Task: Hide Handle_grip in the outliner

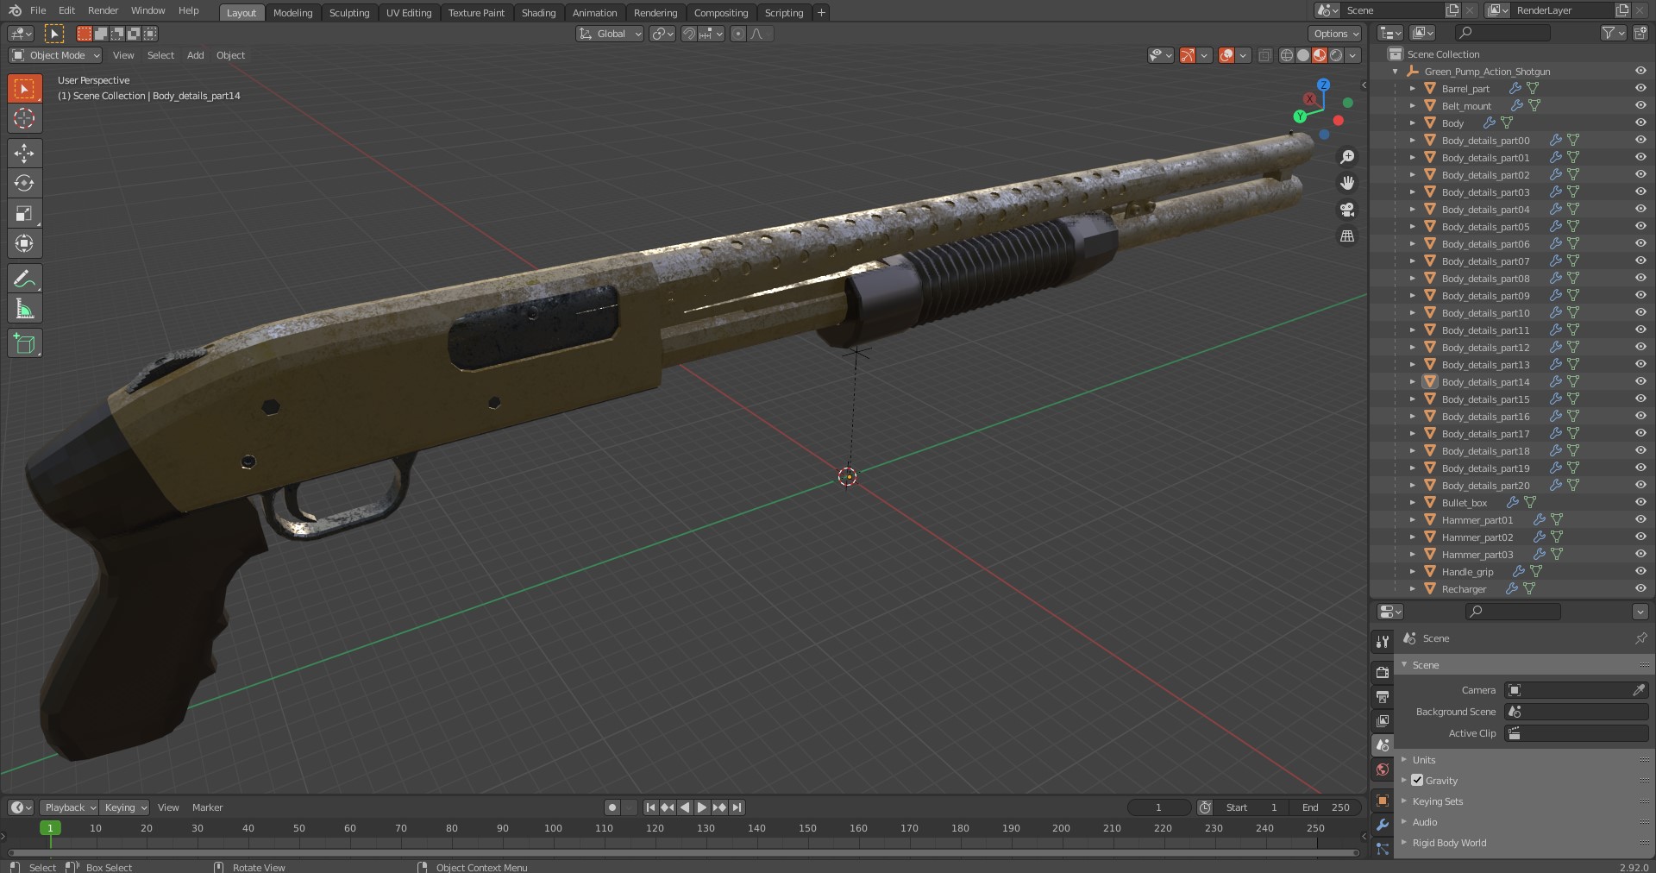Action: tap(1640, 571)
